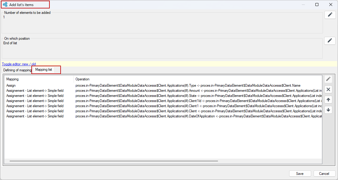The height and width of the screenshot is (180, 338).
Task: Click the Toggle editor: new / old link
Action: pyautogui.click(x=19, y=64)
